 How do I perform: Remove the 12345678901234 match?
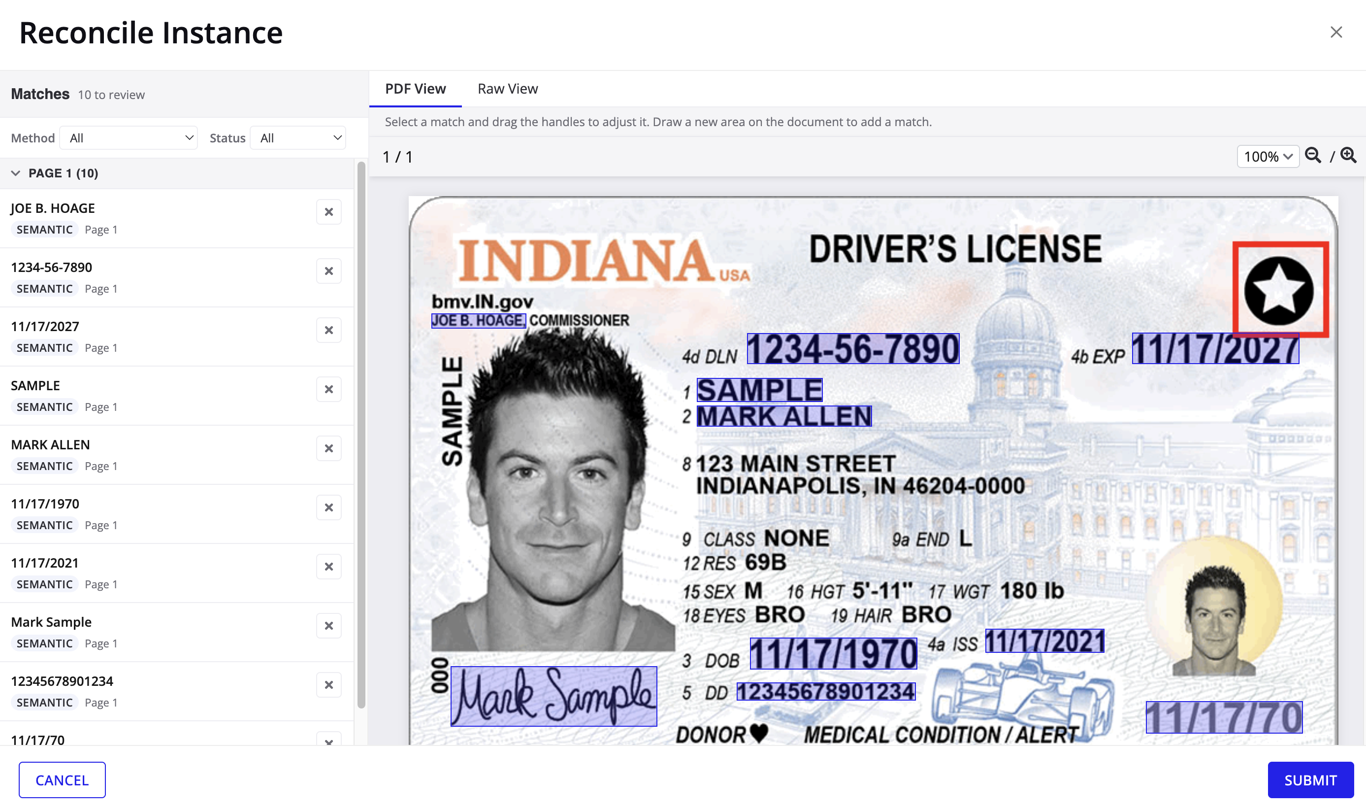(x=328, y=685)
